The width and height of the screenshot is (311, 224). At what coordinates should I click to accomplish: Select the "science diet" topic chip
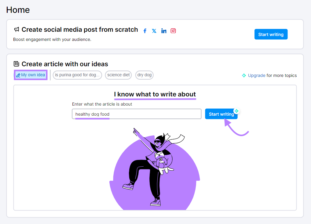click(x=118, y=75)
